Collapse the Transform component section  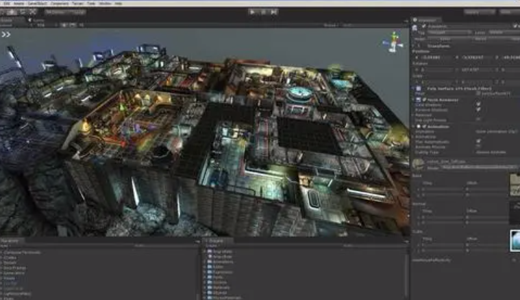coord(414,46)
